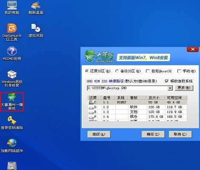Open the 我的电脑 desktop icon
This screenshot has width=200, height=170.
tap(12, 8)
